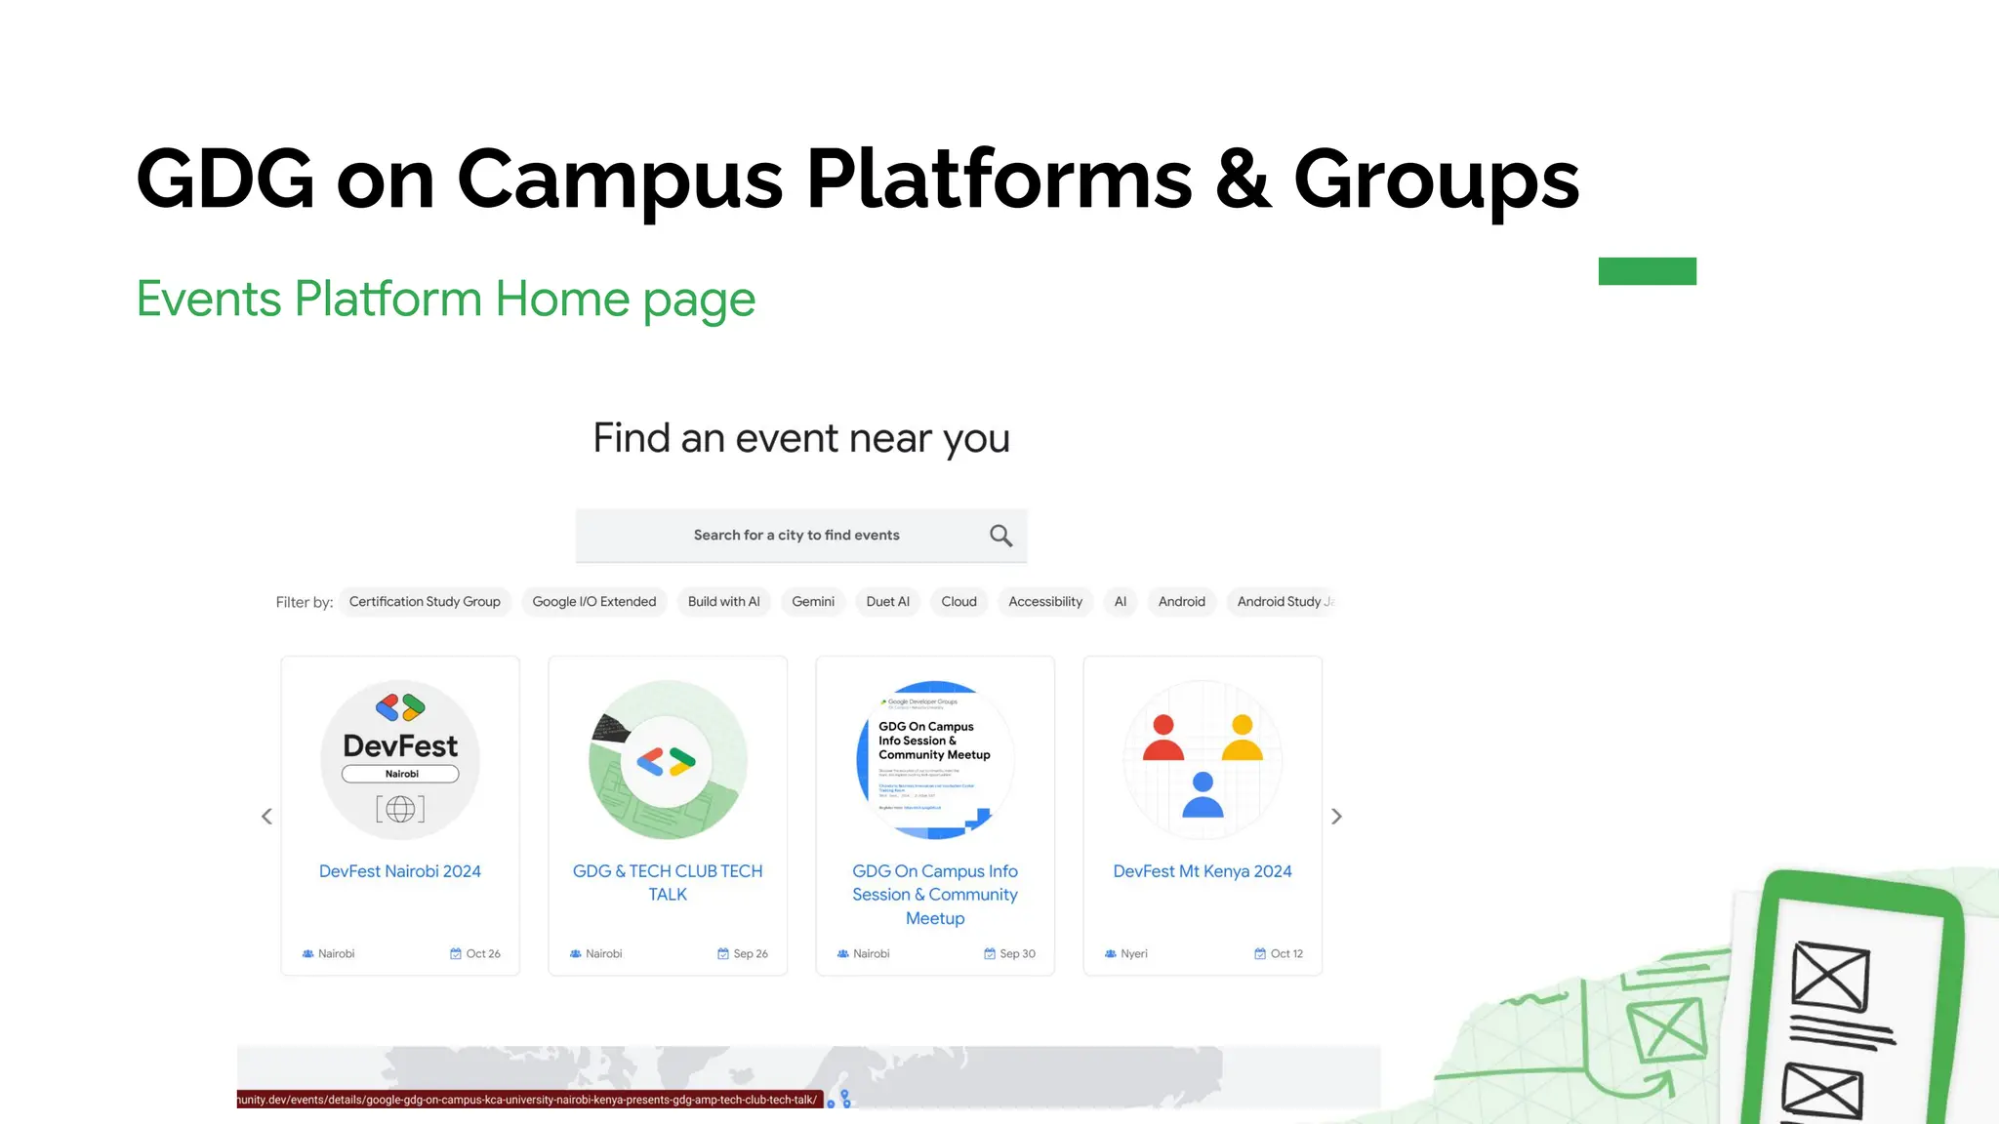Viewport: 1999px width, 1124px height.
Task: Show next events with right chevron
Action: pyautogui.click(x=1336, y=817)
